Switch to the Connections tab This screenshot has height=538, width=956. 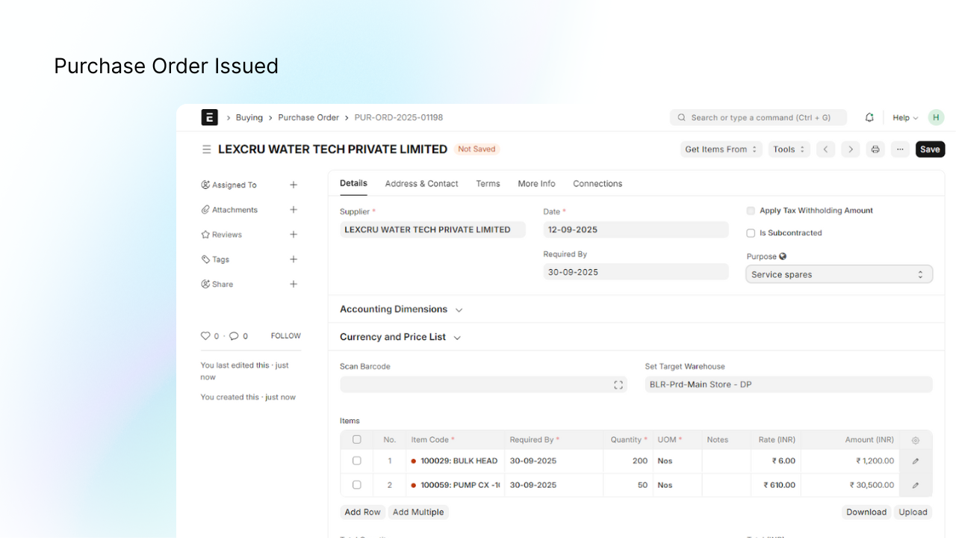tap(597, 184)
